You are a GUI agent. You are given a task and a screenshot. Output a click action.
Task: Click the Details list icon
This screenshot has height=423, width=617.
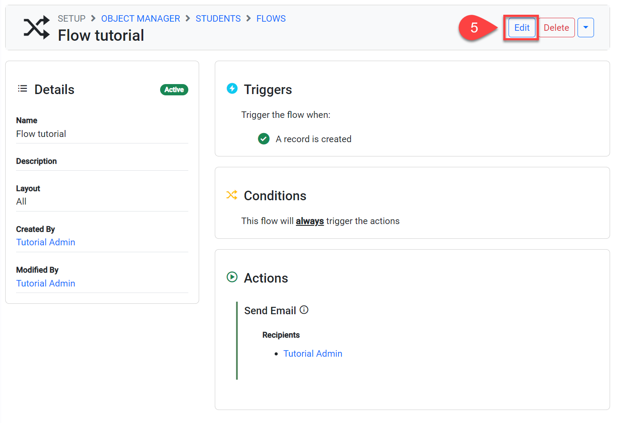tap(23, 89)
